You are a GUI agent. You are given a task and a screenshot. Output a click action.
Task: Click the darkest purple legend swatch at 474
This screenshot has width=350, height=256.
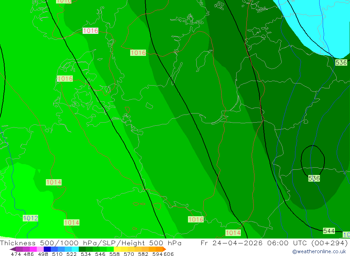pyautogui.click(x=19, y=249)
